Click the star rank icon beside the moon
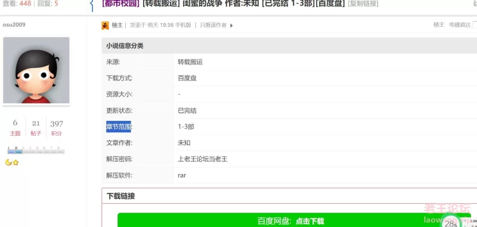Image resolution: width=477 pixels, height=227 pixels. (16, 163)
